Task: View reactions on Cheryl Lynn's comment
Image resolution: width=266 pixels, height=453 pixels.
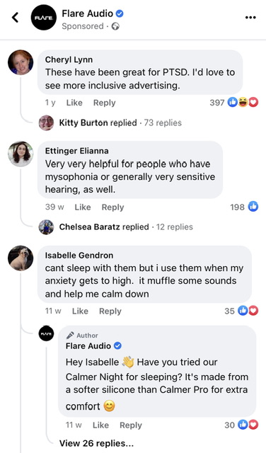Action: [x=234, y=102]
